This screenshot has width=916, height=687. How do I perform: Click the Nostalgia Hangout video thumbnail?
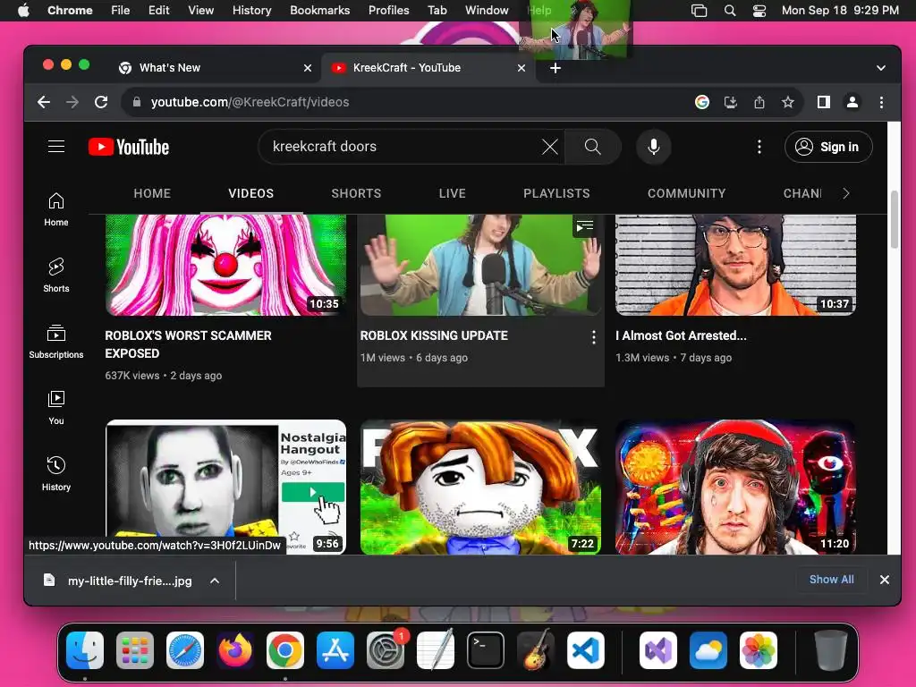[x=225, y=487]
